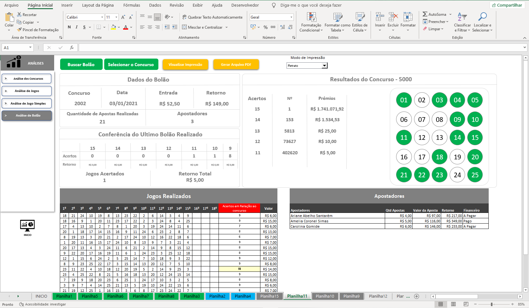Click the zoom slider handle
529x308 pixels.
(x=492, y=304)
